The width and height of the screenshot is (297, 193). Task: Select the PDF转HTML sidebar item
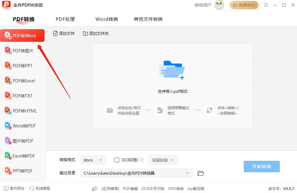[22, 111]
